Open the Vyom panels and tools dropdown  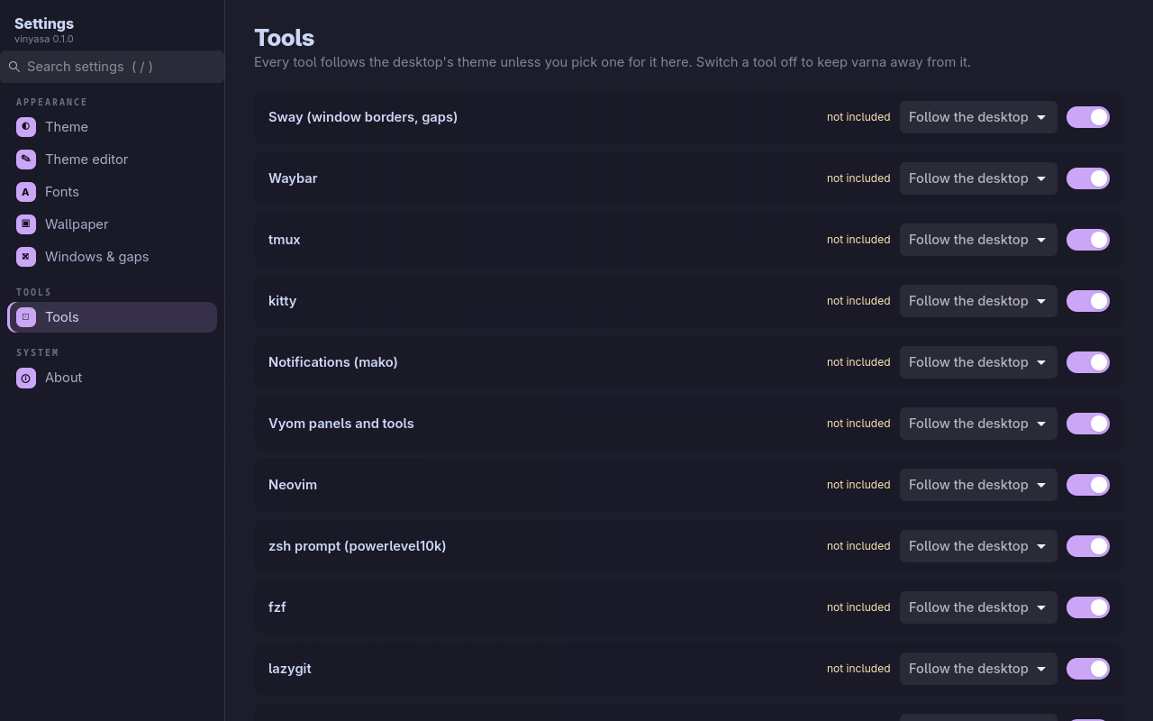pos(978,424)
